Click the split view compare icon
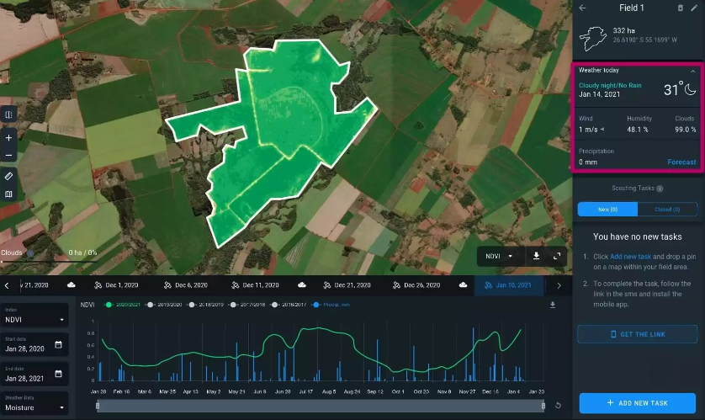The image size is (705, 420). coord(8,115)
